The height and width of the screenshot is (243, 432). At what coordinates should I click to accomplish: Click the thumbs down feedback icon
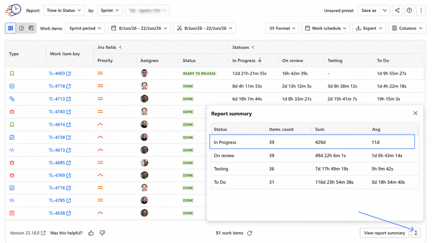coord(102,233)
